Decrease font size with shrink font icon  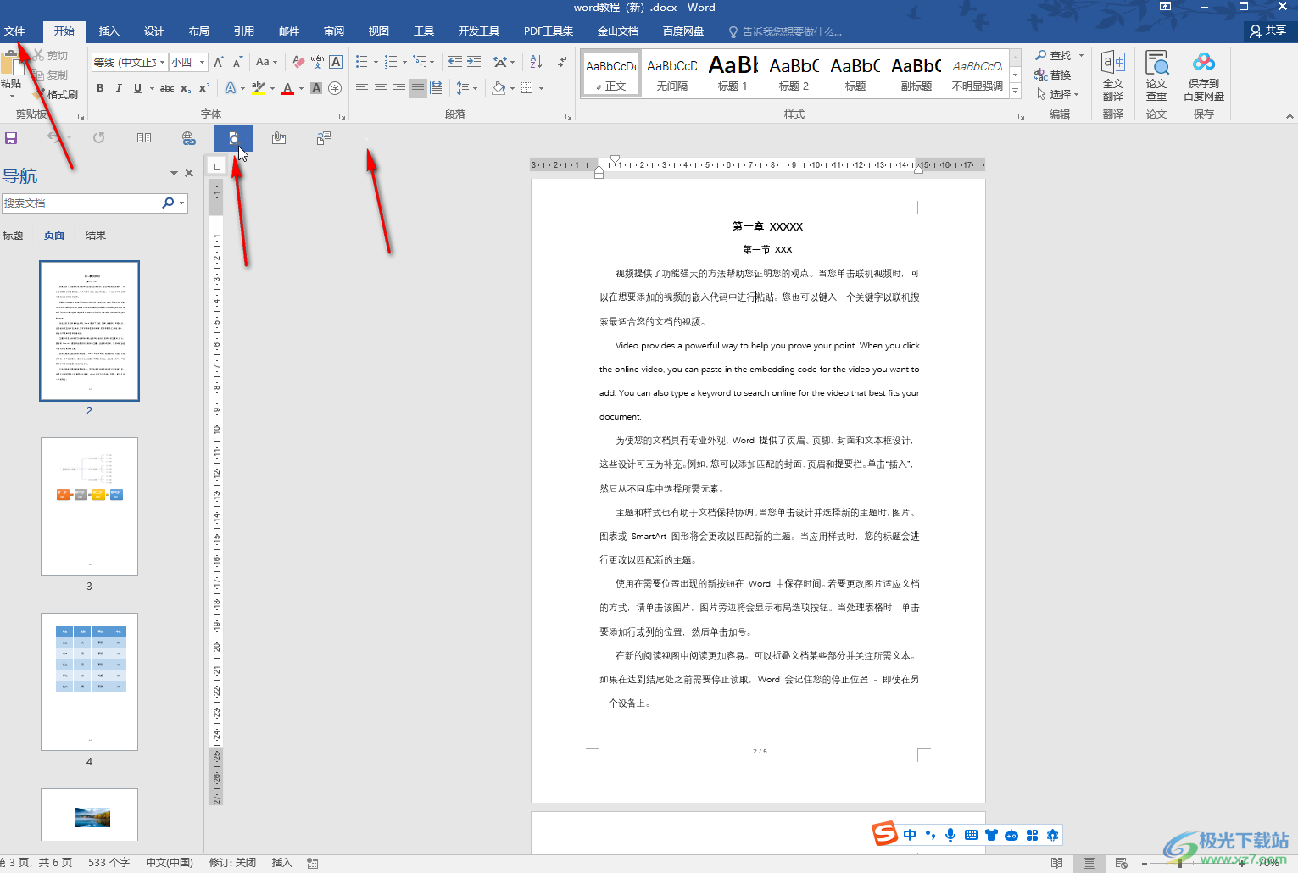[237, 62]
